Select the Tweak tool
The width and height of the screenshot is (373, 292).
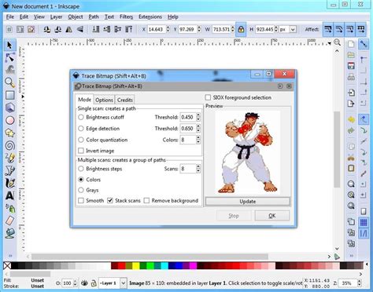tap(9, 70)
